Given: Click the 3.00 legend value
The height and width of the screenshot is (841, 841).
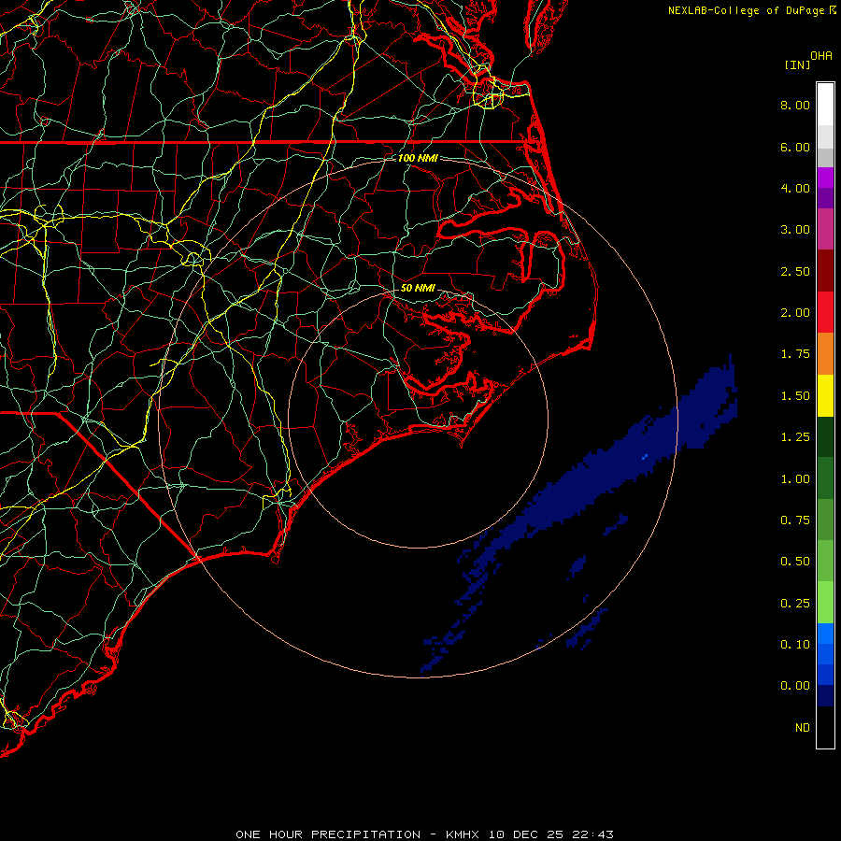Looking at the screenshot, I should click(x=795, y=230).
